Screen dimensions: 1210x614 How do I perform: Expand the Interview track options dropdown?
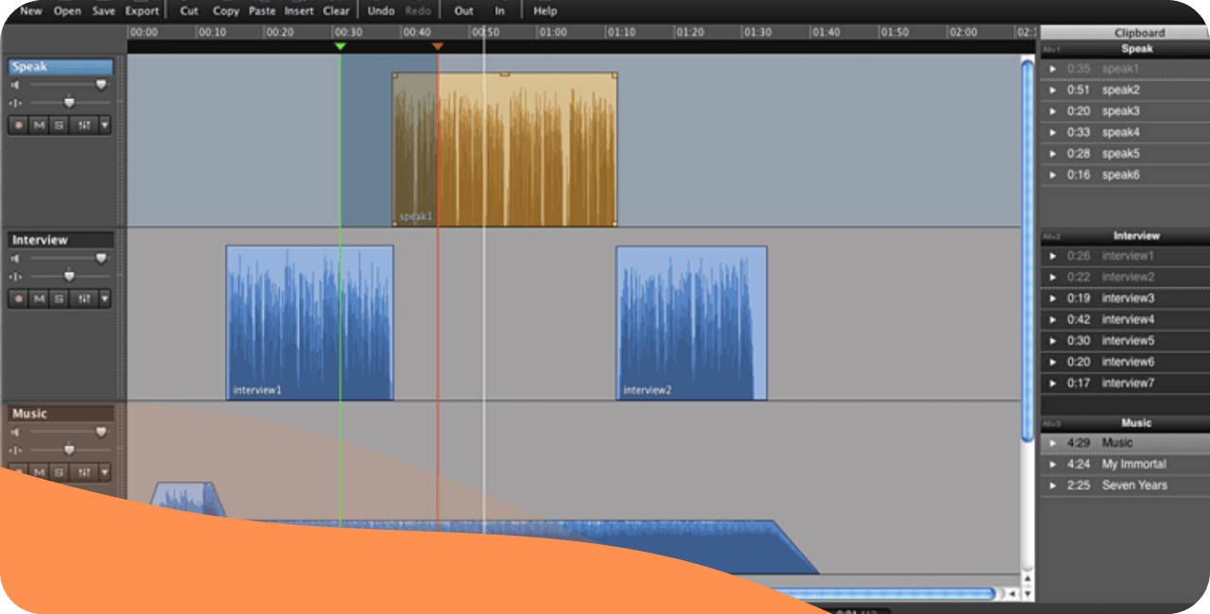[x=104, y=298]
